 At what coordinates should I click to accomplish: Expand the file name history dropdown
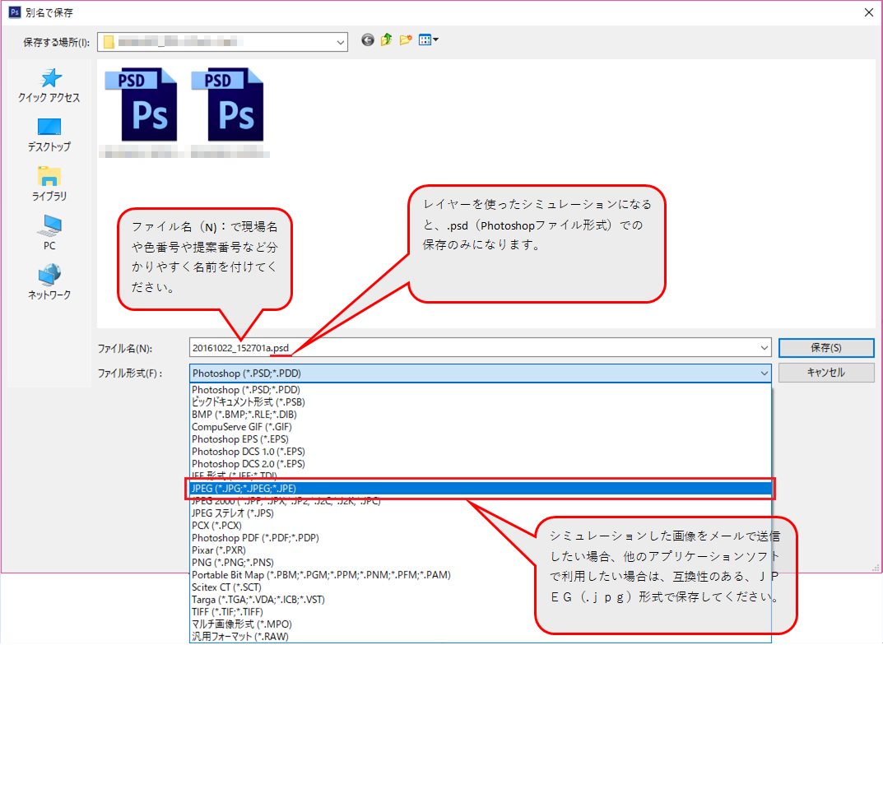coord(764,348)
